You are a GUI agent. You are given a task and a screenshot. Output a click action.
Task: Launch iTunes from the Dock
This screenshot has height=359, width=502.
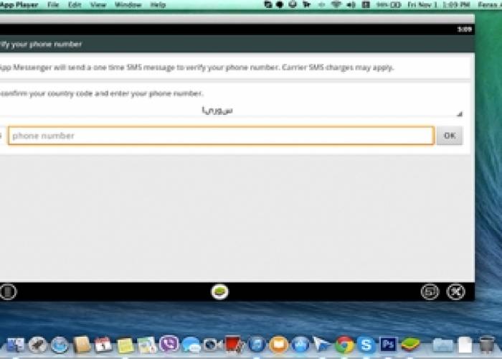tap(257, 345)
